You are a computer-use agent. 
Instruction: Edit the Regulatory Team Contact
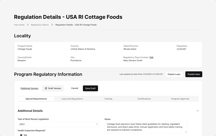click(151, 57)
